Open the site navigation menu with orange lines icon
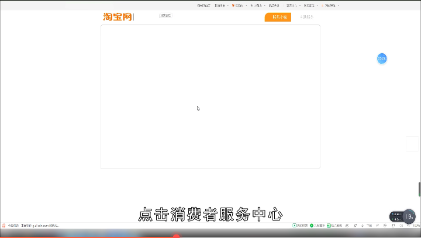The height and width of the screenshot is (238, 421). click(330, 5)
